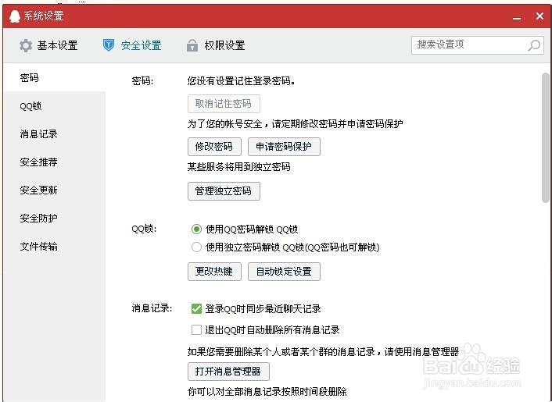The height and width of the screenshot is (402, 552).
Task: Uncheck 登录QQ时同步最近聊天记录
Action: click(x=196, y=308)
